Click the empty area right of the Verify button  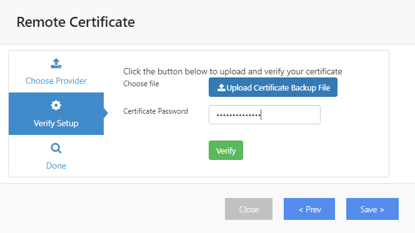[x=315, y=150]
